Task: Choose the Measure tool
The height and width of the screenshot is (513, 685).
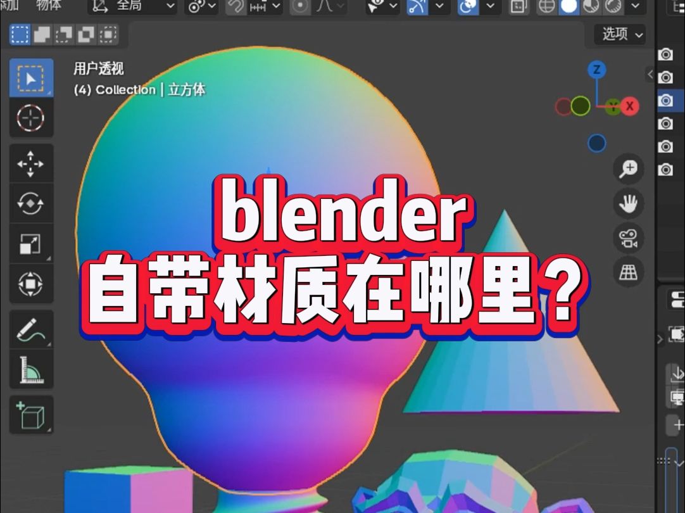Action: pyautogui.click(x=32, y=370)
